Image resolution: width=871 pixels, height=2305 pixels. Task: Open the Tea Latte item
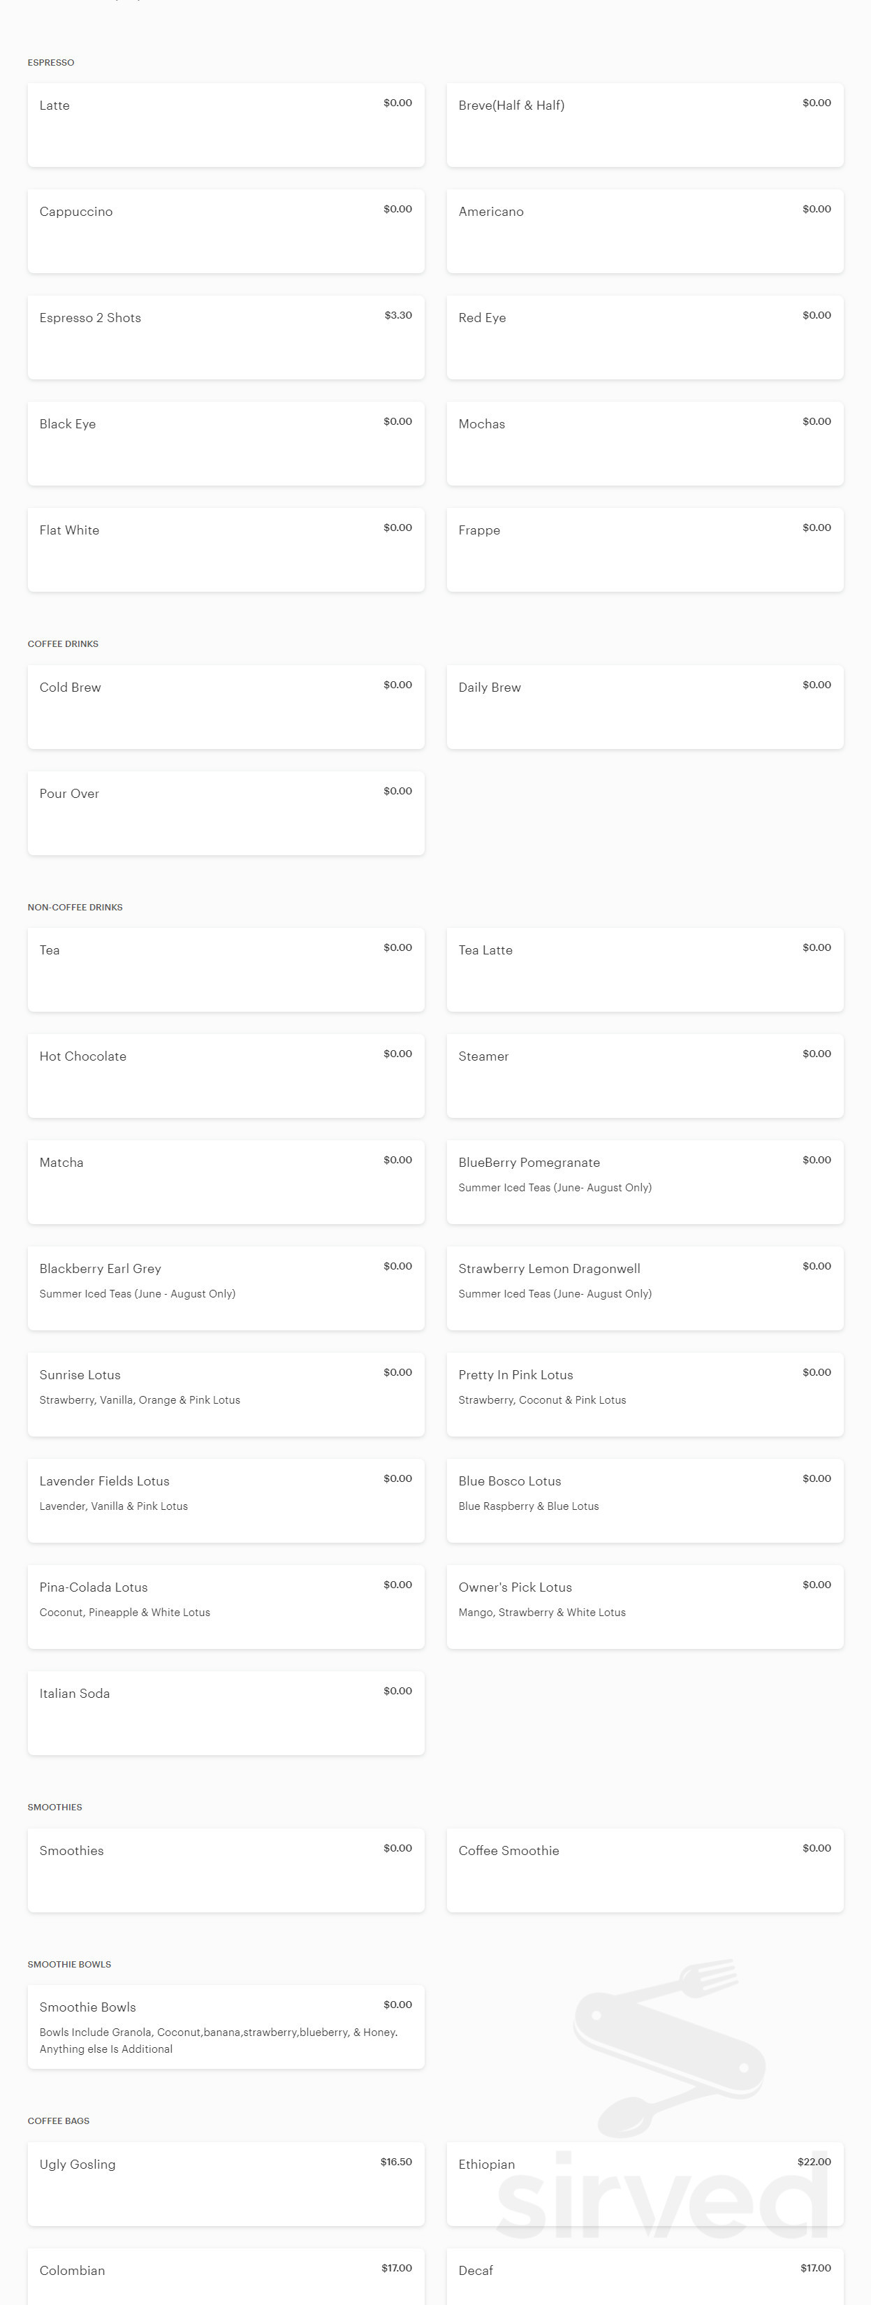pyautogui.click(x=645, y=970)
